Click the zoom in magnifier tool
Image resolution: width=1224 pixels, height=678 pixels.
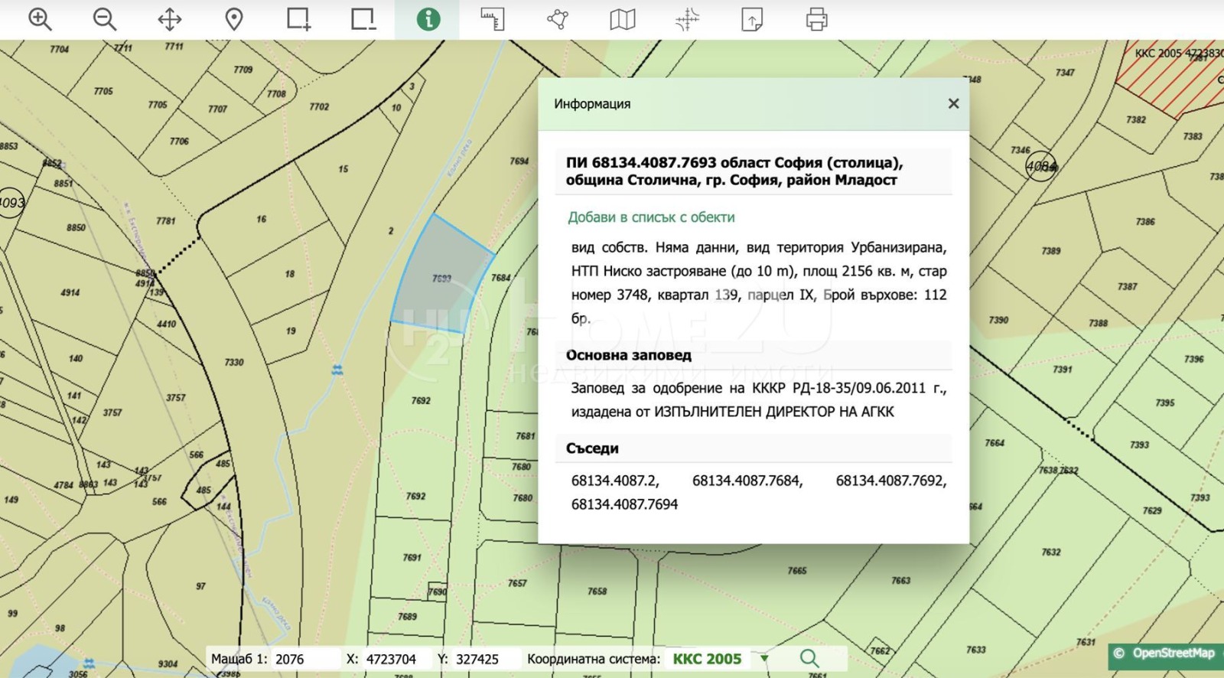point(40,19)
